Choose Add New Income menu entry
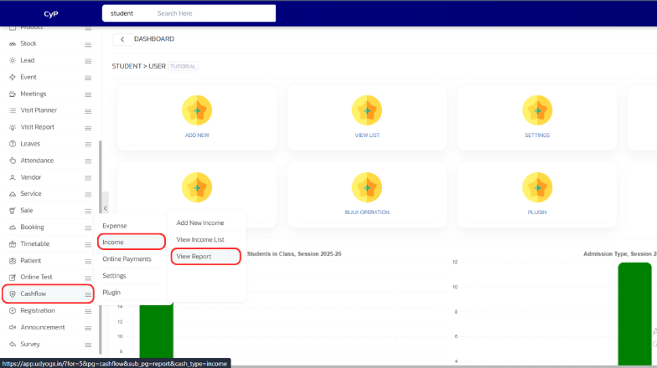657x368 pixels. point(200,223)
